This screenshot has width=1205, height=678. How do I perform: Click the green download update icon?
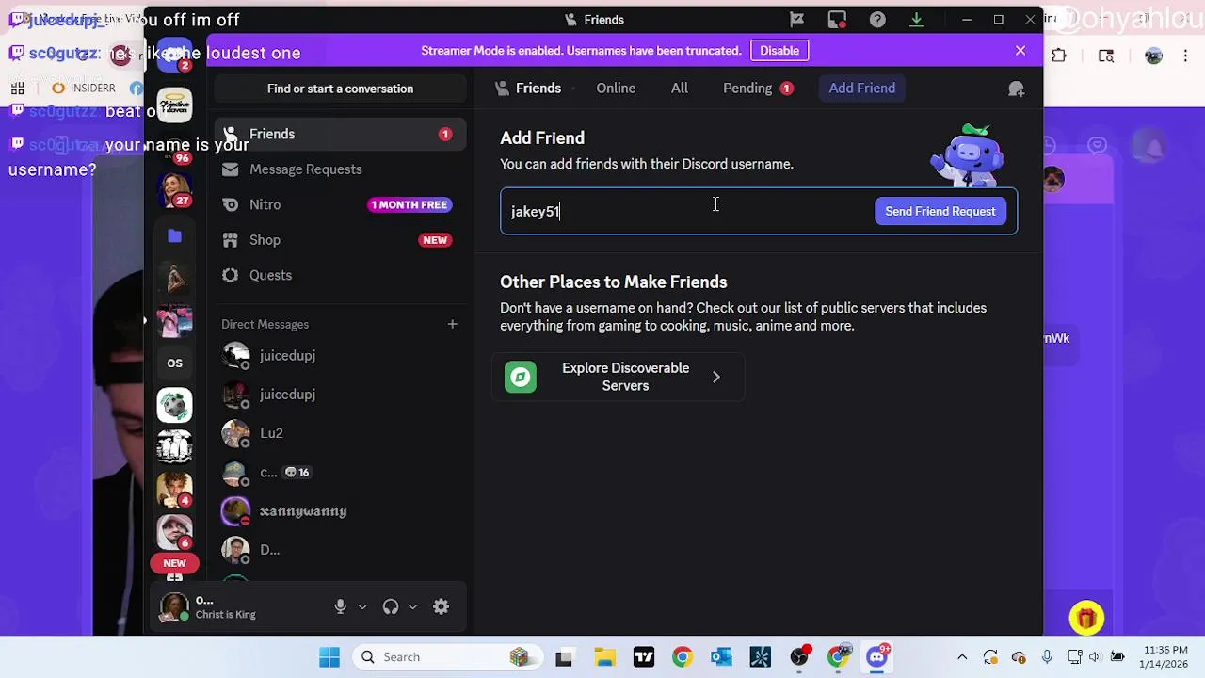click(x=916, y=20)
